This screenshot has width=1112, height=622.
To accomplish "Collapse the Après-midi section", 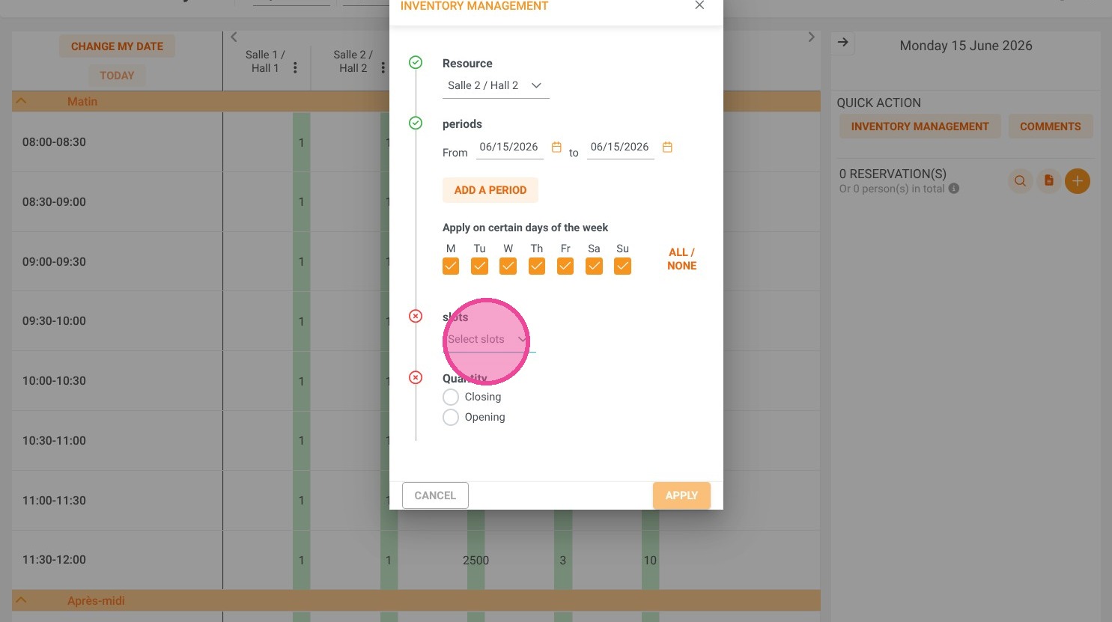I will (x=22, y=600).
